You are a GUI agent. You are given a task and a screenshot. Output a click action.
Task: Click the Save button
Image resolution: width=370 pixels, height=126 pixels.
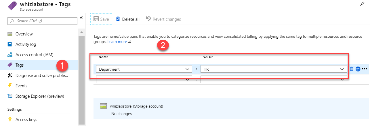(x=101, y=19)
